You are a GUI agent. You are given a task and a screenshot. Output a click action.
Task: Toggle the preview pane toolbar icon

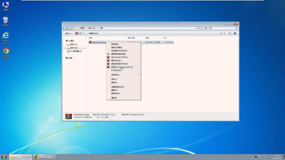230,33
